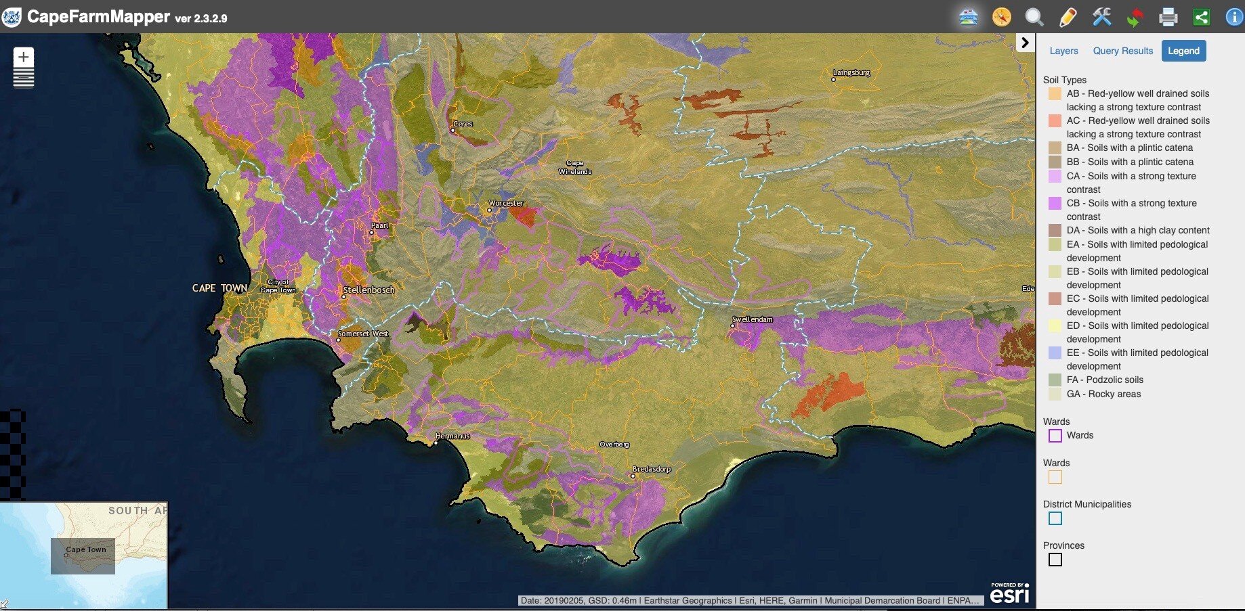Collapse side panel with chevron arrow
Image resolution: width=1245 pixels, height=611 pixels.
point(1026,43)
